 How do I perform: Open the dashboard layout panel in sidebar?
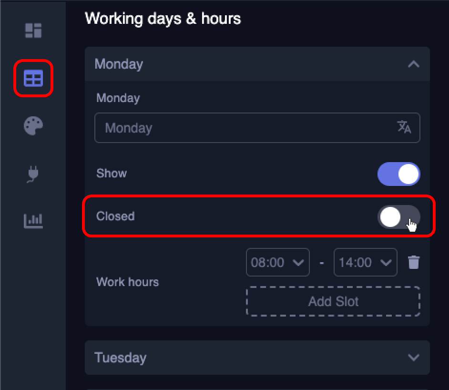point(33,31)
